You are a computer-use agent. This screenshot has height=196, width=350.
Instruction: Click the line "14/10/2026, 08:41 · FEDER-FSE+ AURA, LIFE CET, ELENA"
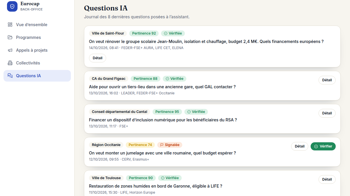point(136,48)
